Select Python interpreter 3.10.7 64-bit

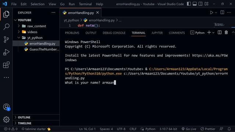[168, 129]
